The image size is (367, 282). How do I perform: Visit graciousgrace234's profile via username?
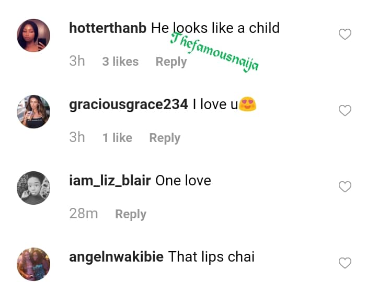pyautogui.click(x=129, y=104)
